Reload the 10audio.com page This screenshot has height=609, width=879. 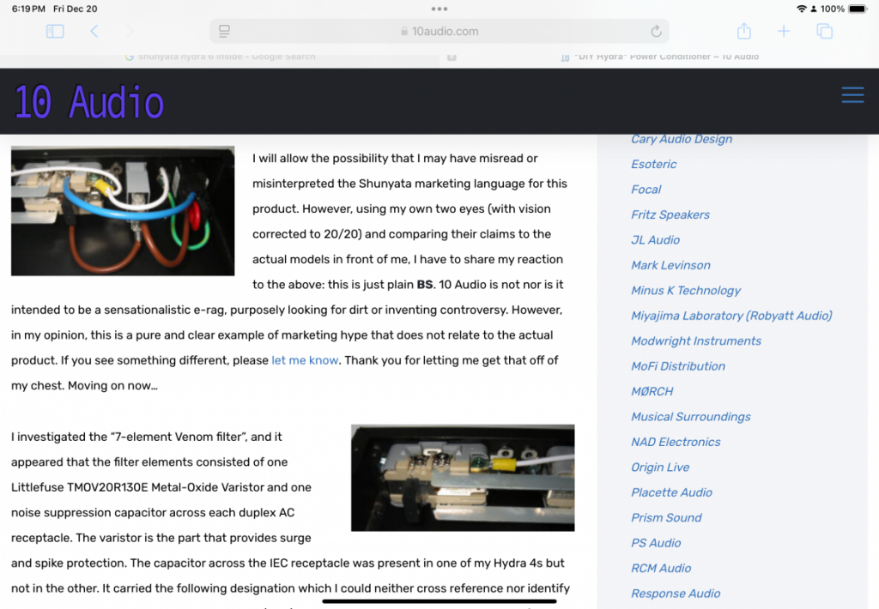(x=656, y=32)
